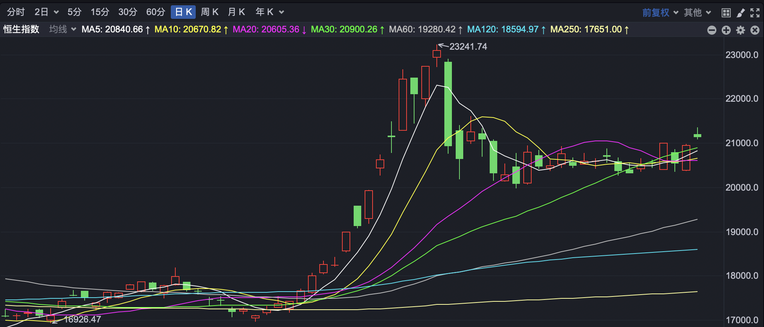
Task: Click the 21000.0 price axis label
Action: (742, 143)
